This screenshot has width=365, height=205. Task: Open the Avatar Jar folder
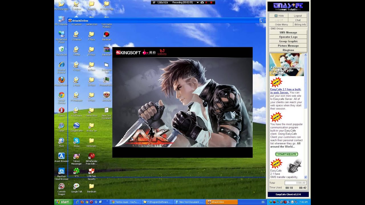tap(92, 127)
